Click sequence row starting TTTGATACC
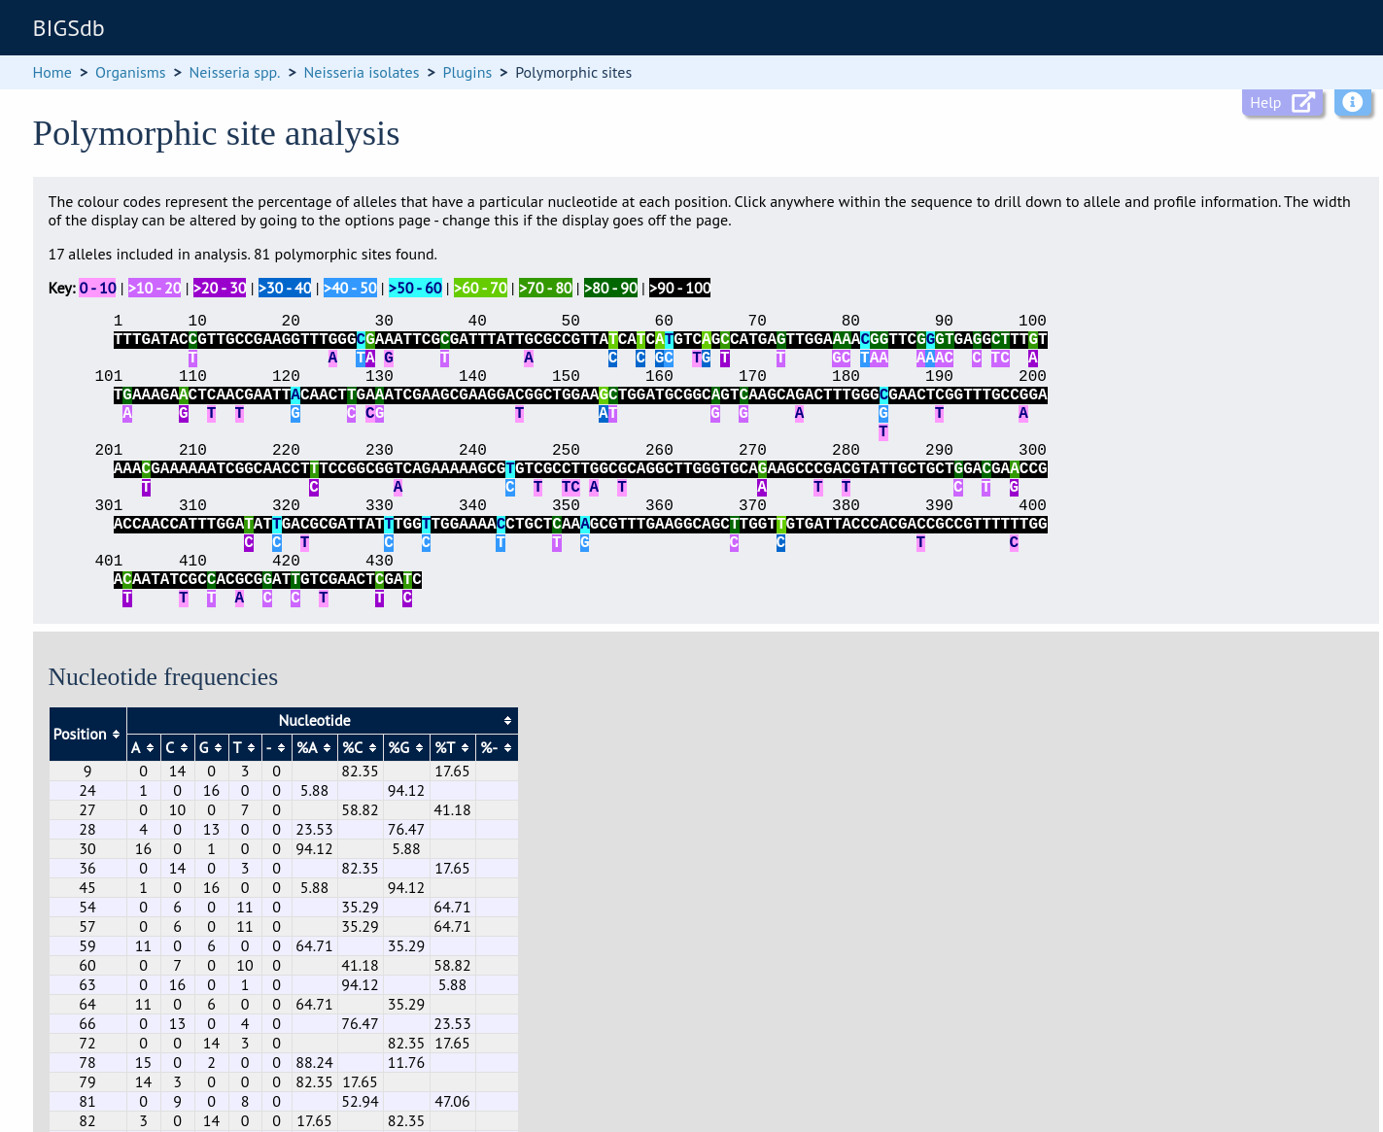 580,340
